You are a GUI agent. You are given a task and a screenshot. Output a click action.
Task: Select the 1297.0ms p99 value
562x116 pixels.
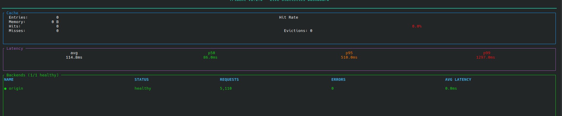point(486,57)
